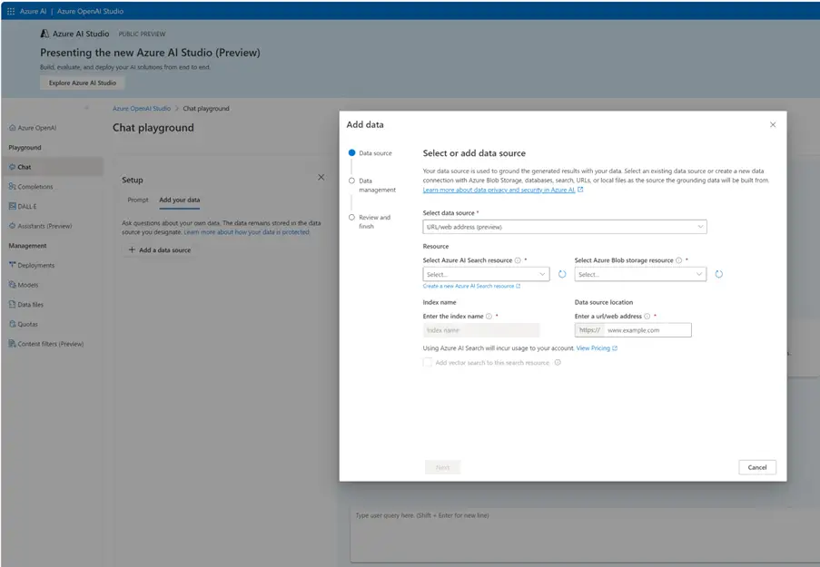Click the Azure OpenAI home icon

point(13,128)
